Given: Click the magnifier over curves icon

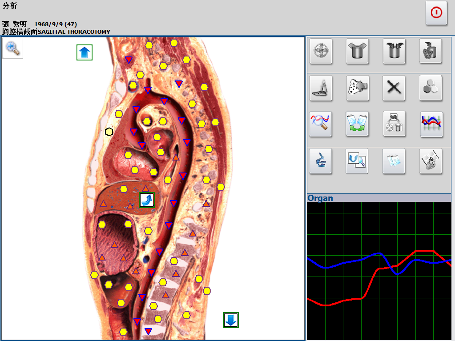Looking at the screenshot, I should (x=321, y=124).
